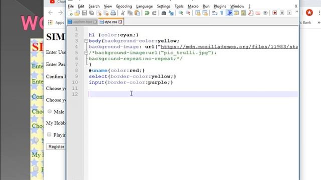Switch to the first HTML file tab
Viewport: 321px width, 180px height.
click(x=82, y=22)
